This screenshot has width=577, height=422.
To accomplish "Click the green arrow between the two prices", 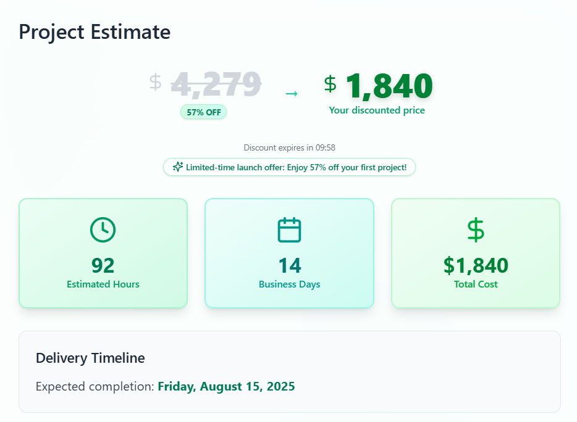I will 292,94.
